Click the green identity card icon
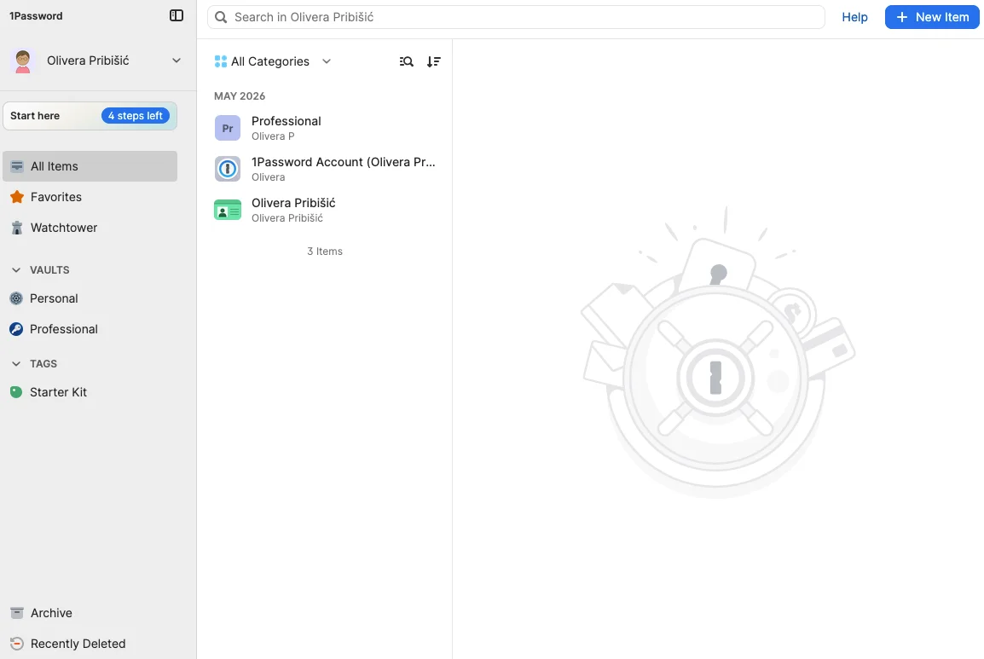Image resolution: width=984 pixels, height=659 pixels. point(228,211)
